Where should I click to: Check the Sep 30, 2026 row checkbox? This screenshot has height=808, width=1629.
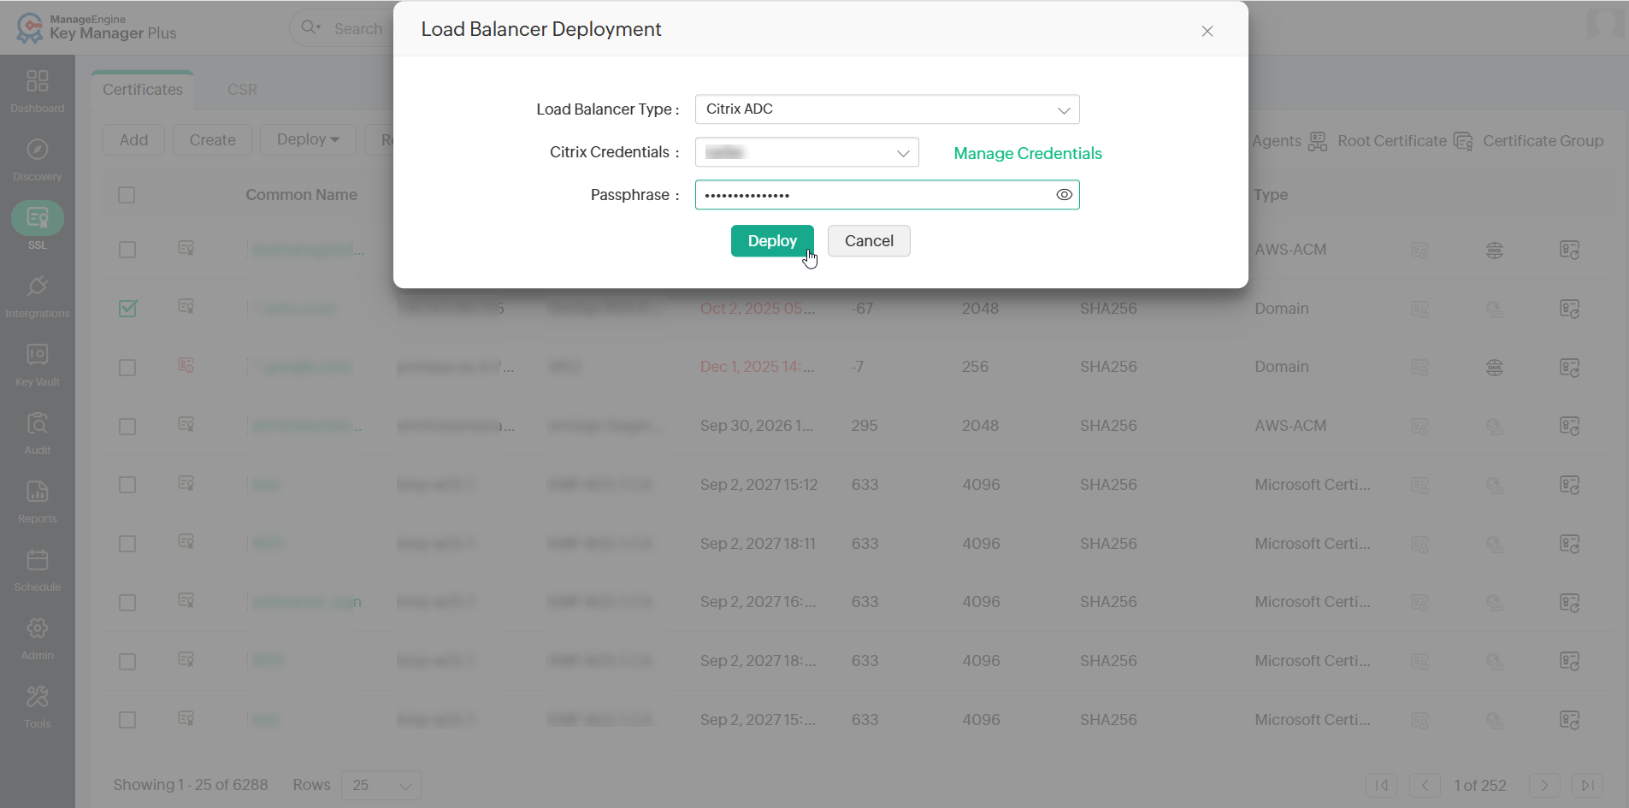(127, 427)
